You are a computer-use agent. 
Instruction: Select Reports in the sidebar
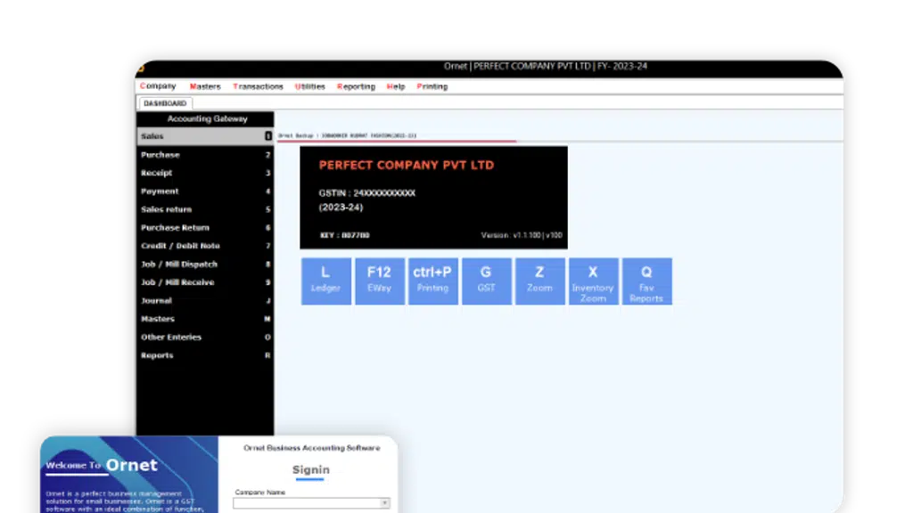205,355
